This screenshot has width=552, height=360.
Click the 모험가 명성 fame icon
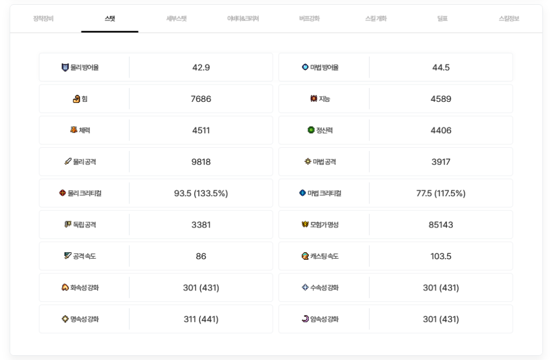pyautogui.click(x=305, y=225)
